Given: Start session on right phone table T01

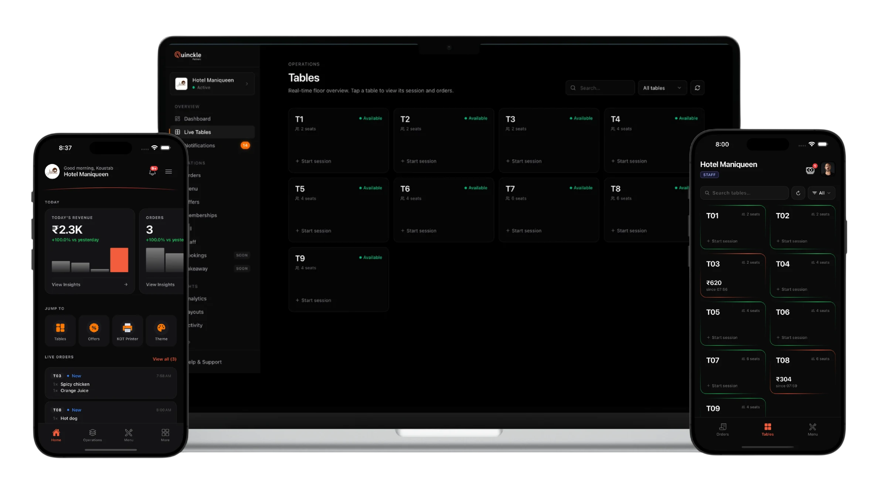Looking at the screenshot, I should (722, 241).
